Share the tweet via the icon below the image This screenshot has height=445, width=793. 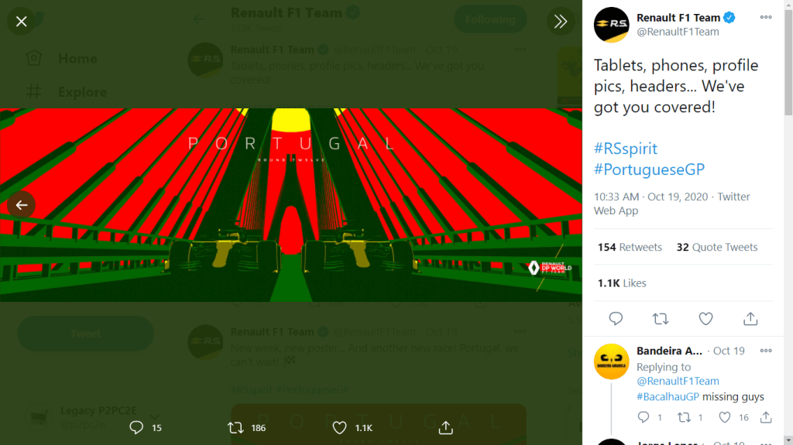[445, 427]
